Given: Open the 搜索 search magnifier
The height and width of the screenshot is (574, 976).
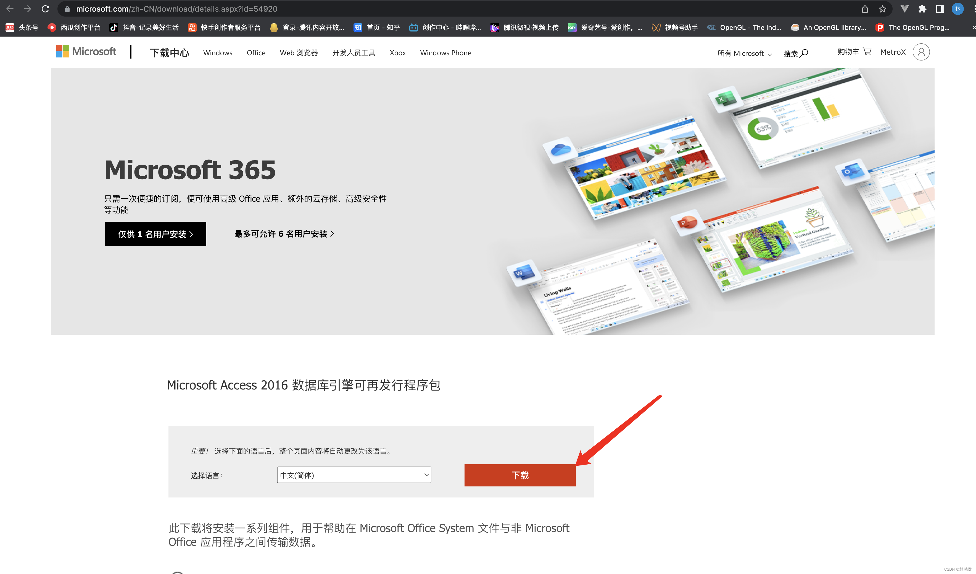Looking at the screenshot, I should coord(795,53).
